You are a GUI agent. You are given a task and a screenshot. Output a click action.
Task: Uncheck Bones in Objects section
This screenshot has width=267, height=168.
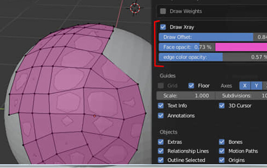click(x=222, y=142)
